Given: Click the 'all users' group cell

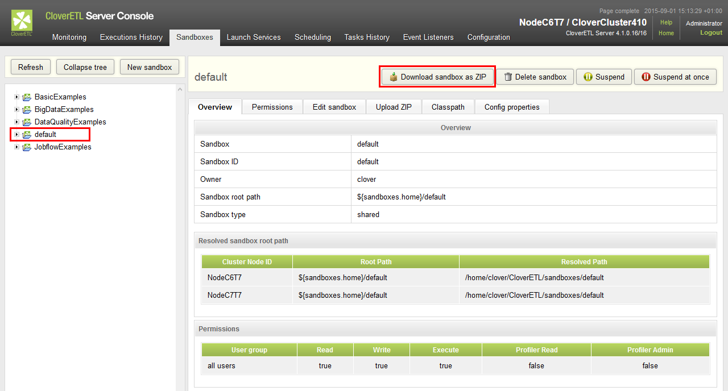Looking at the screenshot, I should (x=249, y=366).
